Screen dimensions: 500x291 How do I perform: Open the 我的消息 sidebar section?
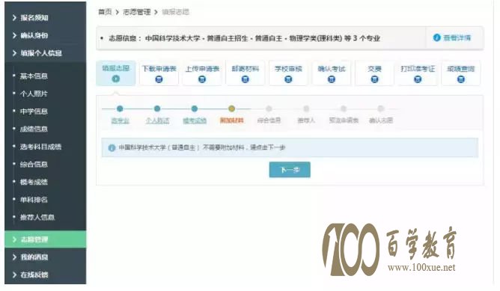click(45, 257)
